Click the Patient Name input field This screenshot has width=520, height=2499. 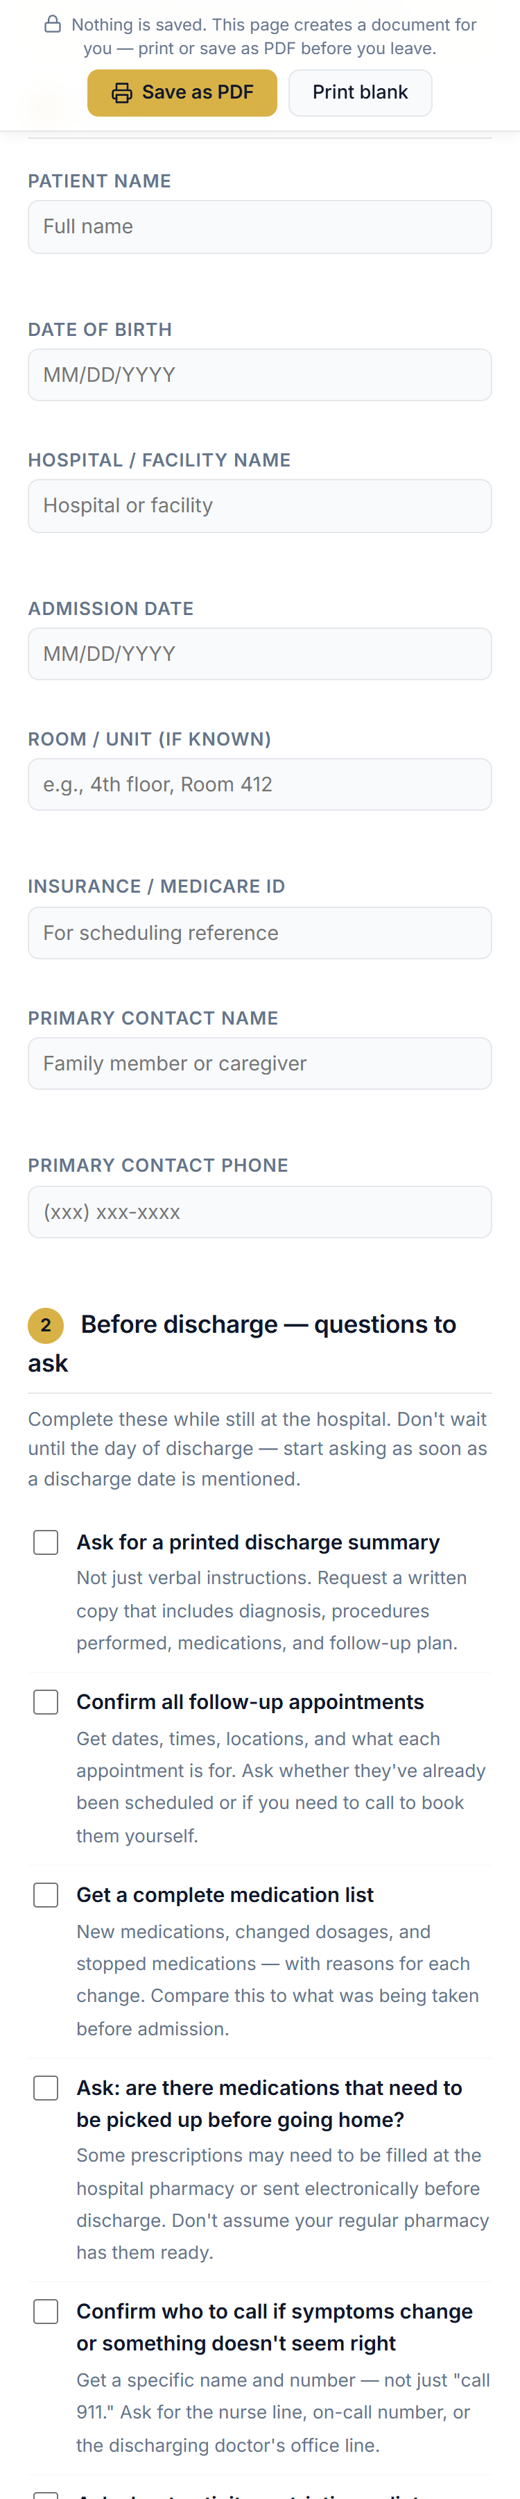pos(259,226)
